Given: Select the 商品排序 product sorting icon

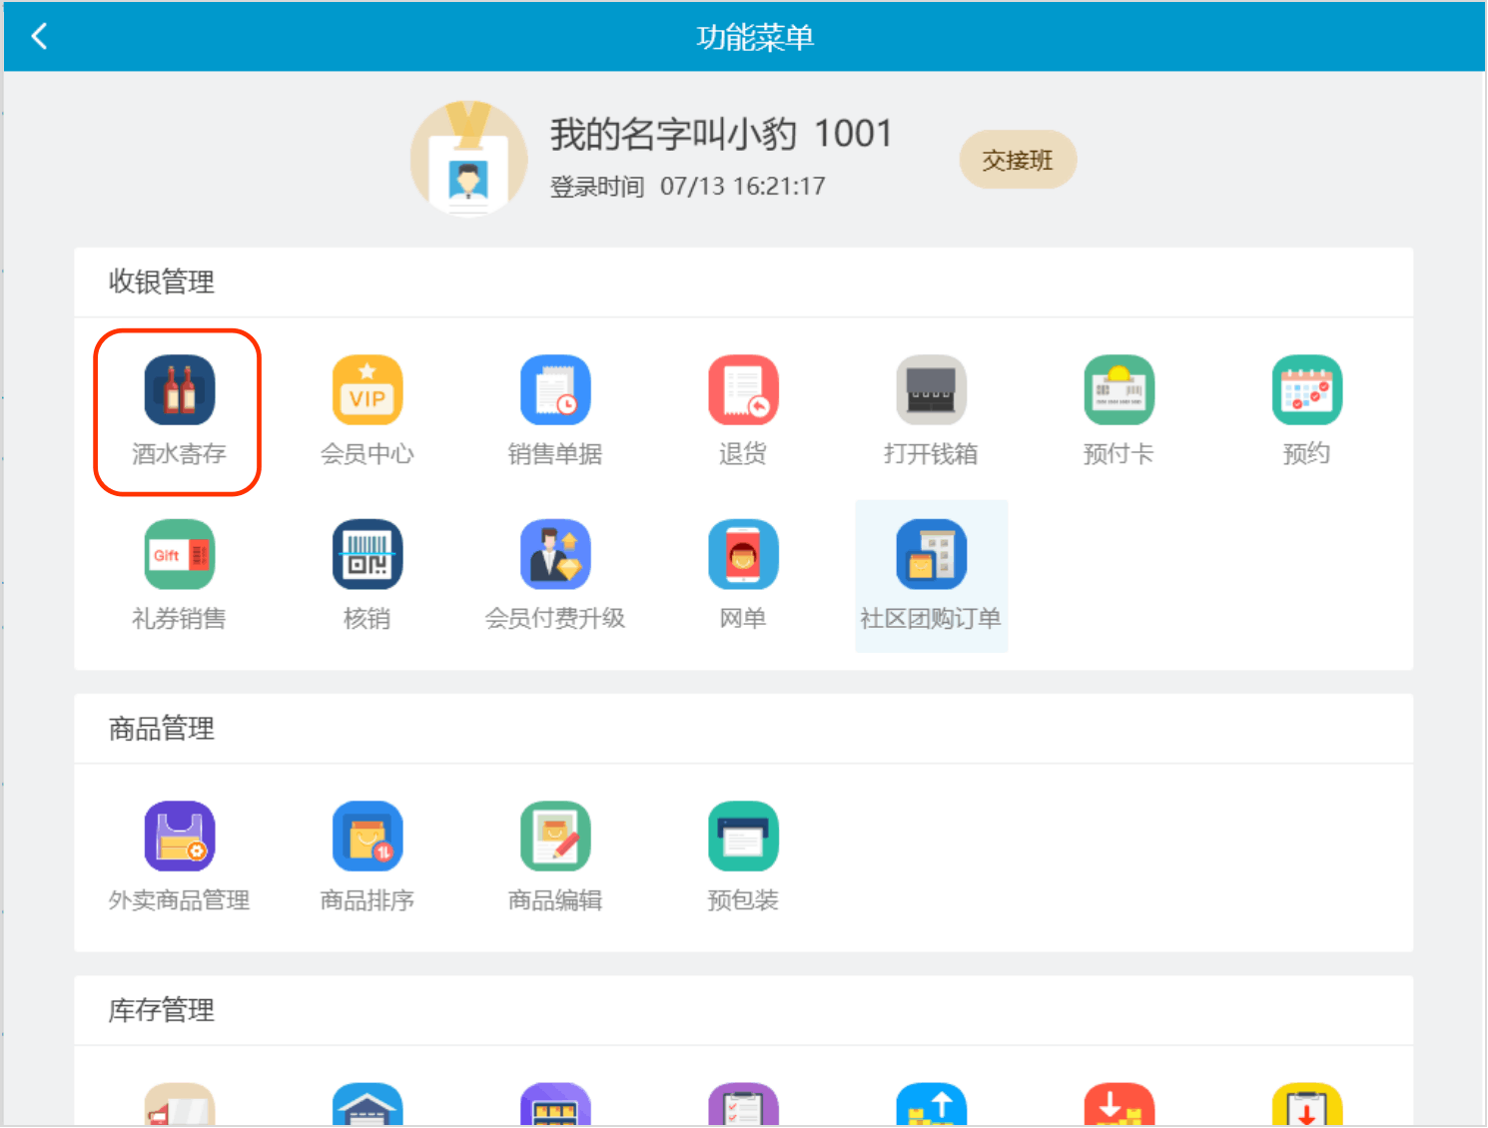Looking at the screenshot, I should [x=368, y=837].
